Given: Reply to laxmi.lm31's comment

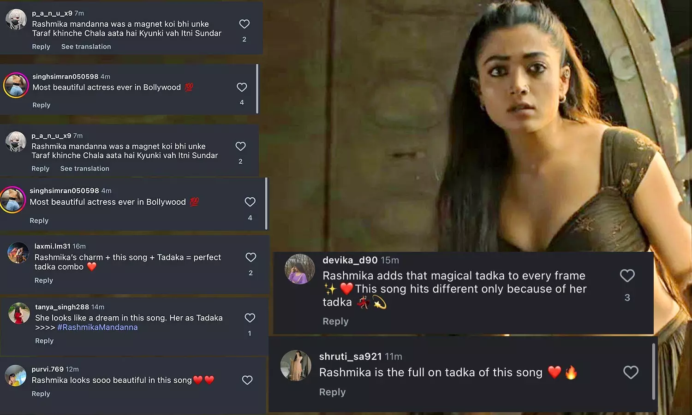Looking at the screenshot, I should [44, 280].
